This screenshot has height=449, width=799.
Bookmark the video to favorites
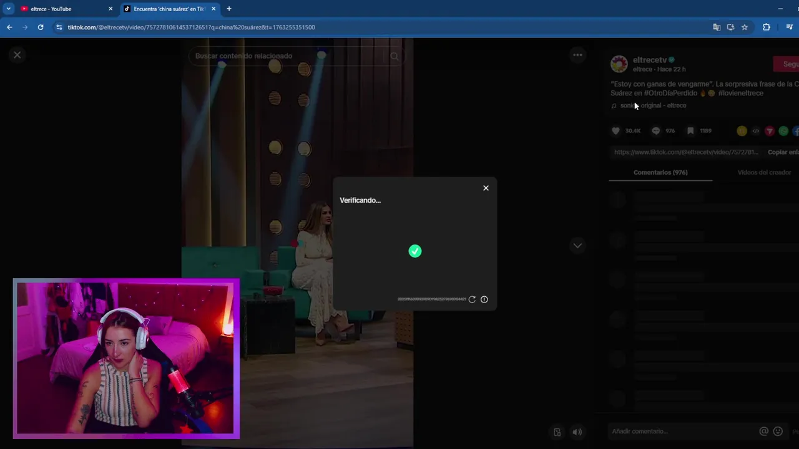pyautogui.click(x=690, y=131)
